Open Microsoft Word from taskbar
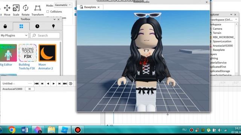The image size is (241, 135). coord(24,130)
